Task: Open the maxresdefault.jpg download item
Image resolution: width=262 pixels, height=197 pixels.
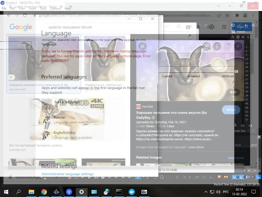Action: point(25,177)
